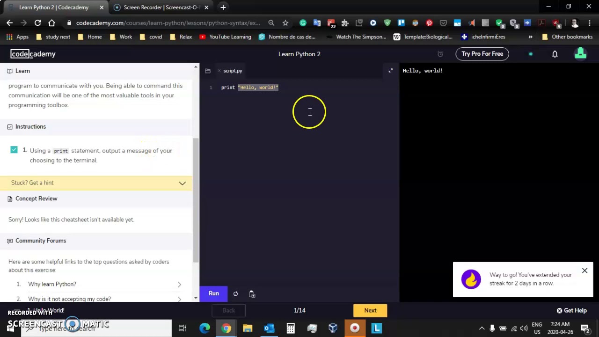Open the study next bookmarks folder
The height and width of the screenshot is (337, 599).
point(52,37)
